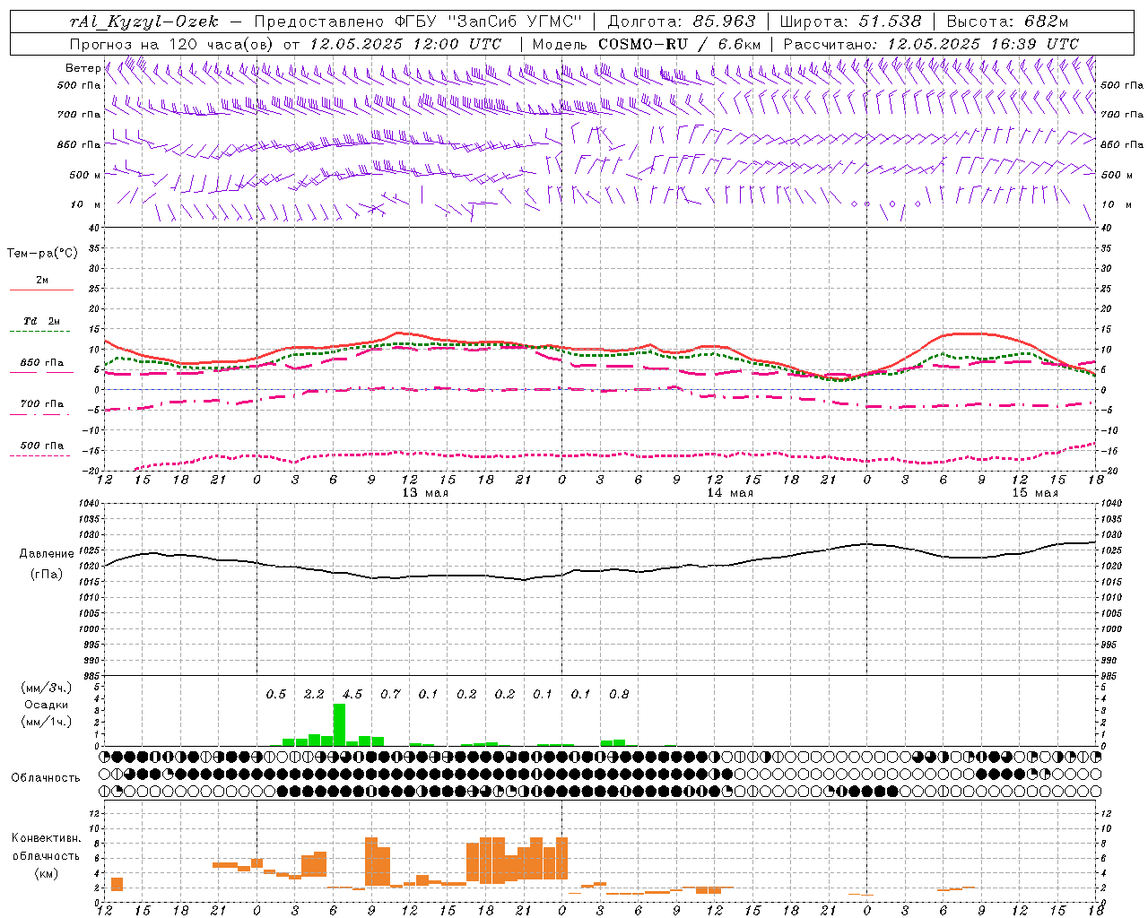The image size is (1148, 918).
Task: Click the 15 мая date label
Action: click(1035, 493)
